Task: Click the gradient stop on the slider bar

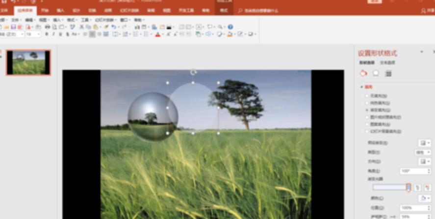Action: pos(408,187)
